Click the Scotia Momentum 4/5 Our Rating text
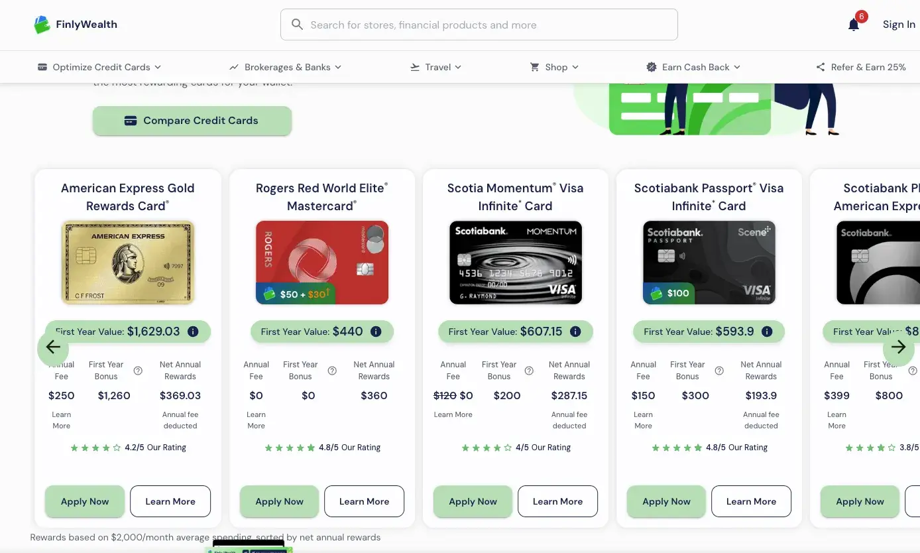 pos(543,448)
